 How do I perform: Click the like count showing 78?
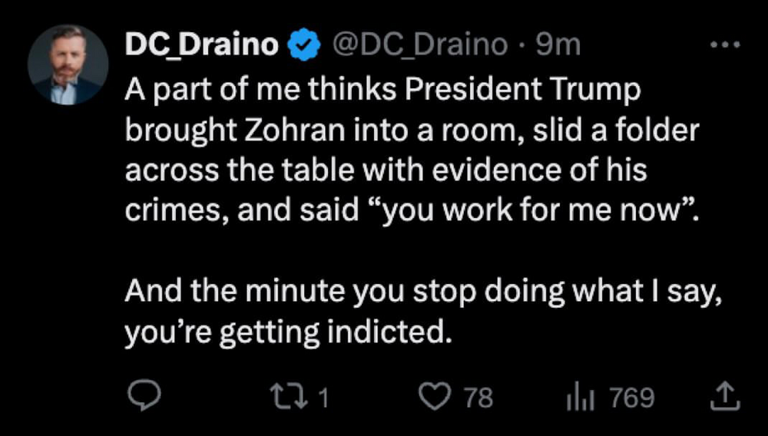coord(479,397)
